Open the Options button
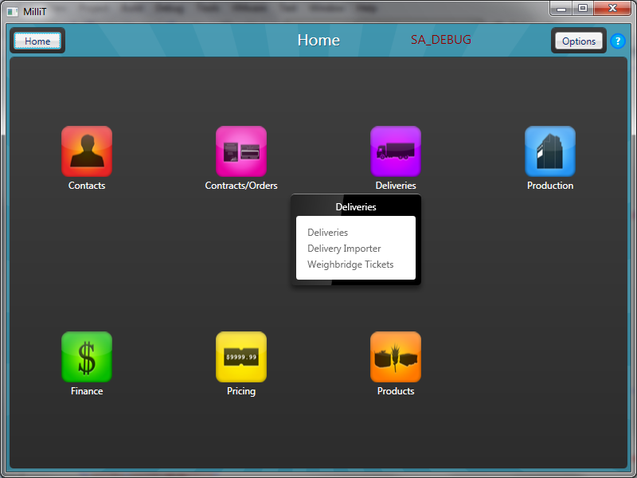The image size is (637, 478). point(579,41)
